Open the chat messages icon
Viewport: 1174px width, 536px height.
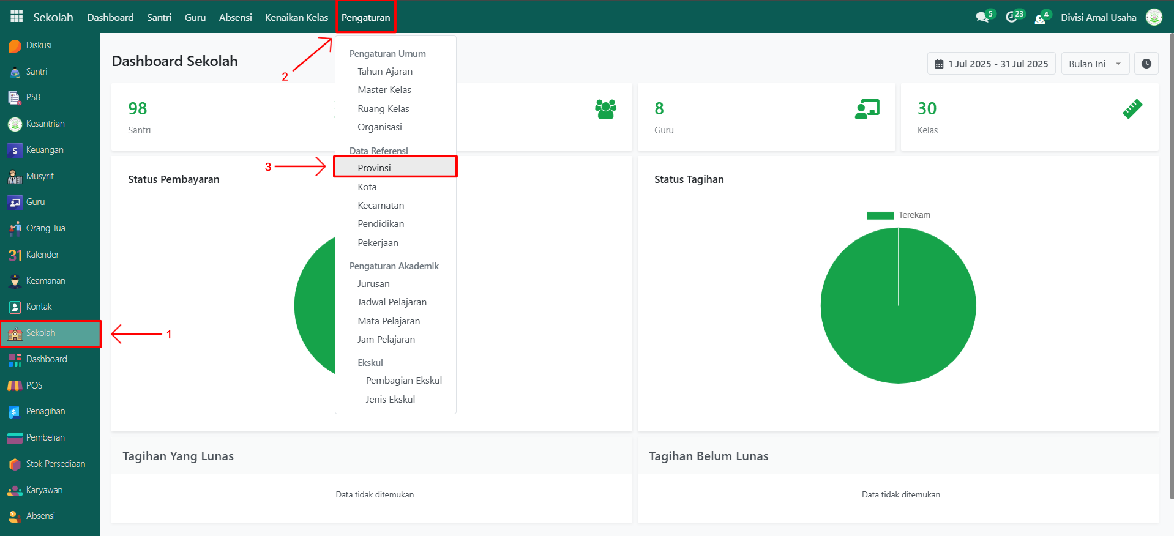click(982, 17)
